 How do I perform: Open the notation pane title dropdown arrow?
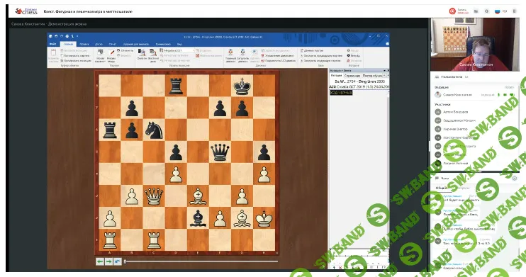(384, 70)
